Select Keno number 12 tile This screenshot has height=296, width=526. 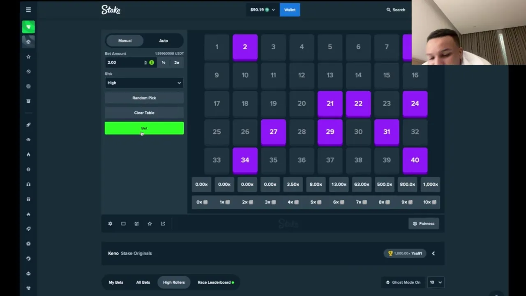(x=302, y=75)
